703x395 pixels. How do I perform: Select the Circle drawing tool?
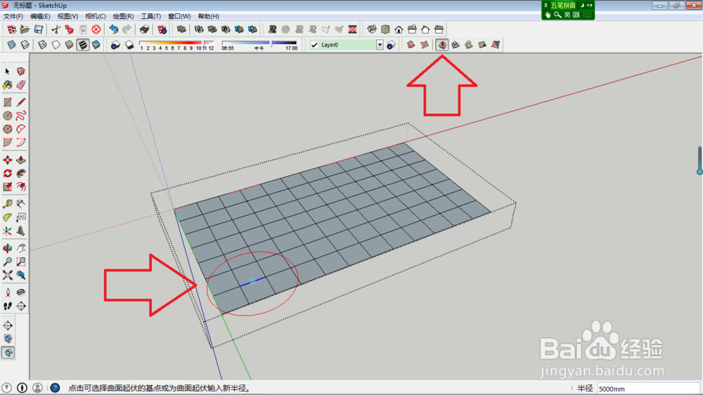click(8, 116)
